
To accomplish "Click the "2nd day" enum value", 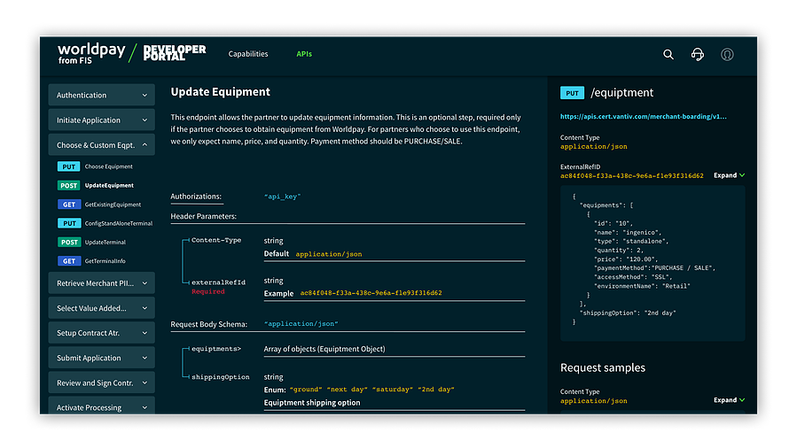I will click(436, 390).
